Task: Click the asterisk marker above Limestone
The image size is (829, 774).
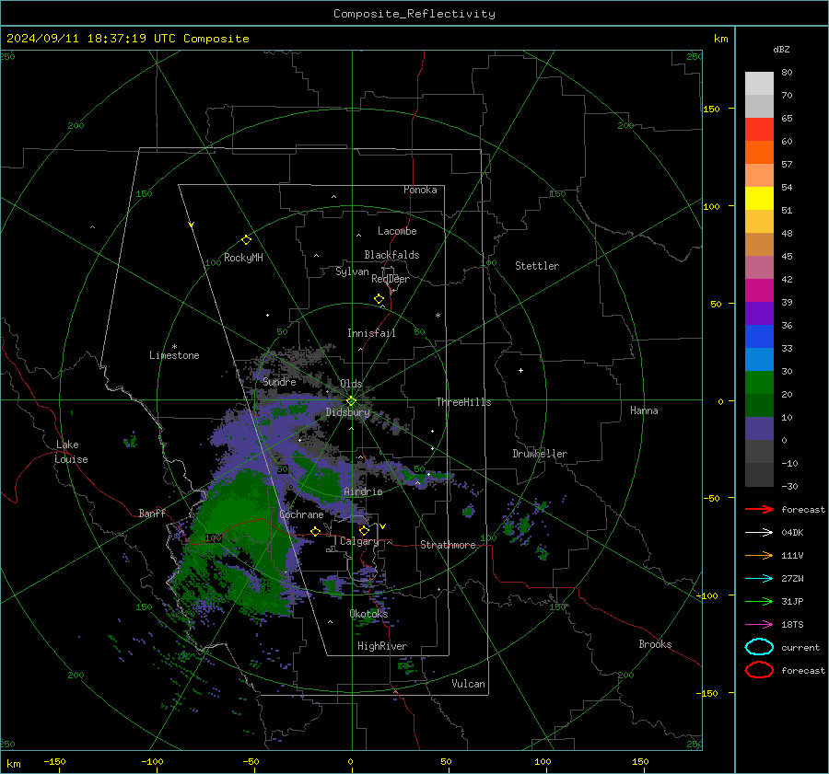Action: [174, 347]
